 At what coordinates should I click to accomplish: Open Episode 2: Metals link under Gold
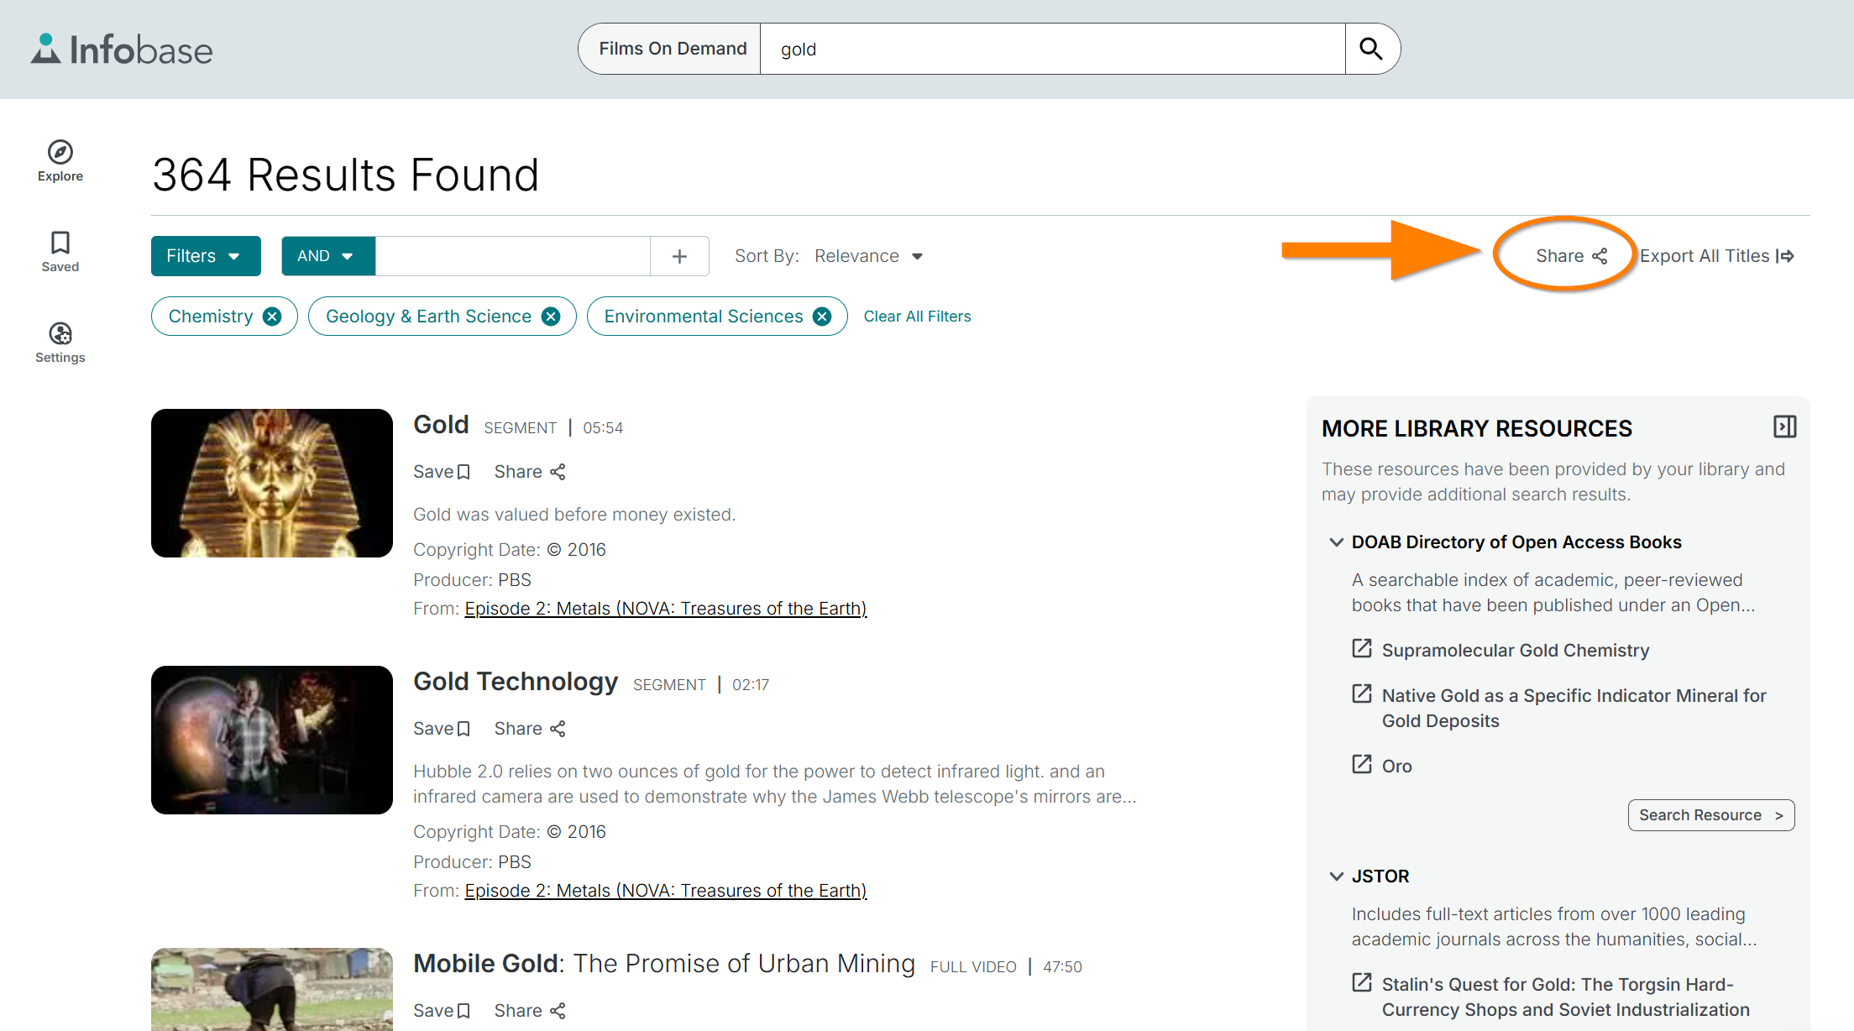pyautogui.click(x=666, y=609)
